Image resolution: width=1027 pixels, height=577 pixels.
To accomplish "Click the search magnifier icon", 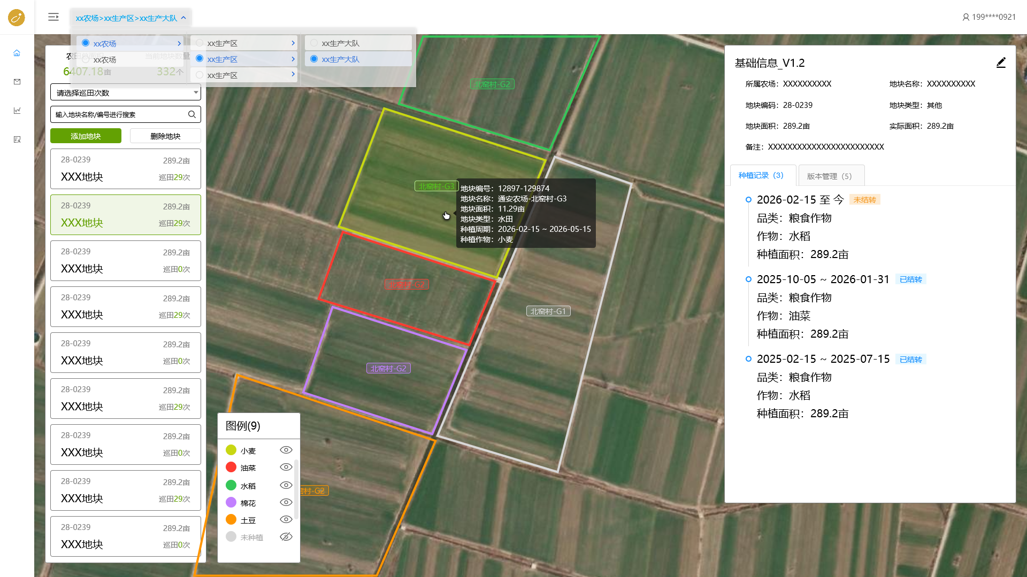I will click(x=192, y=114).
